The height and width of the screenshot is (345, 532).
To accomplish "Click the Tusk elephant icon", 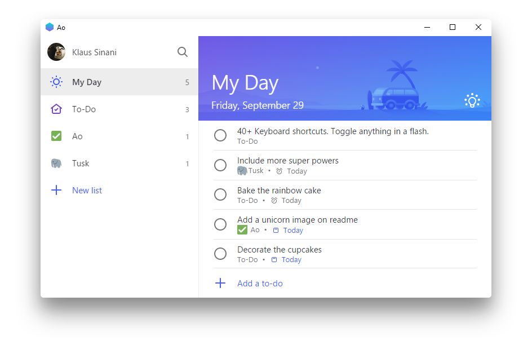I will point(56,163).
